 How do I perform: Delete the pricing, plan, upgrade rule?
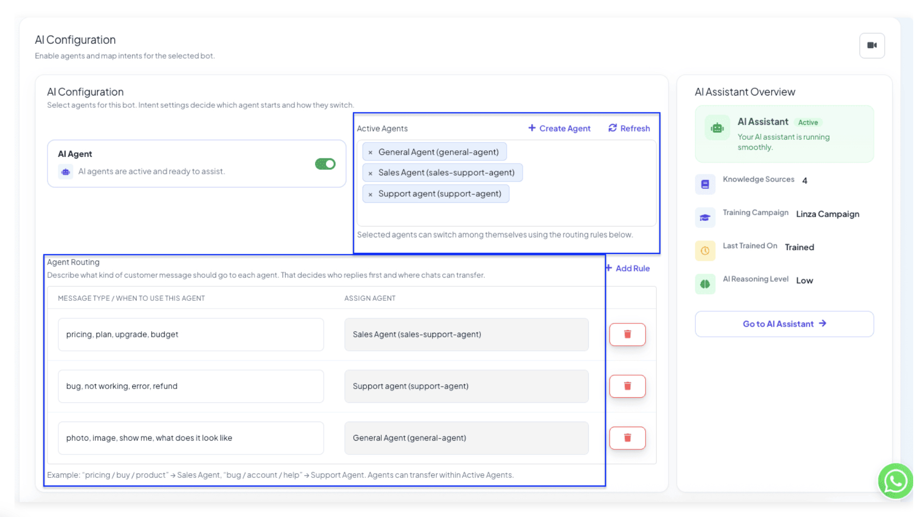click(628, 334)
